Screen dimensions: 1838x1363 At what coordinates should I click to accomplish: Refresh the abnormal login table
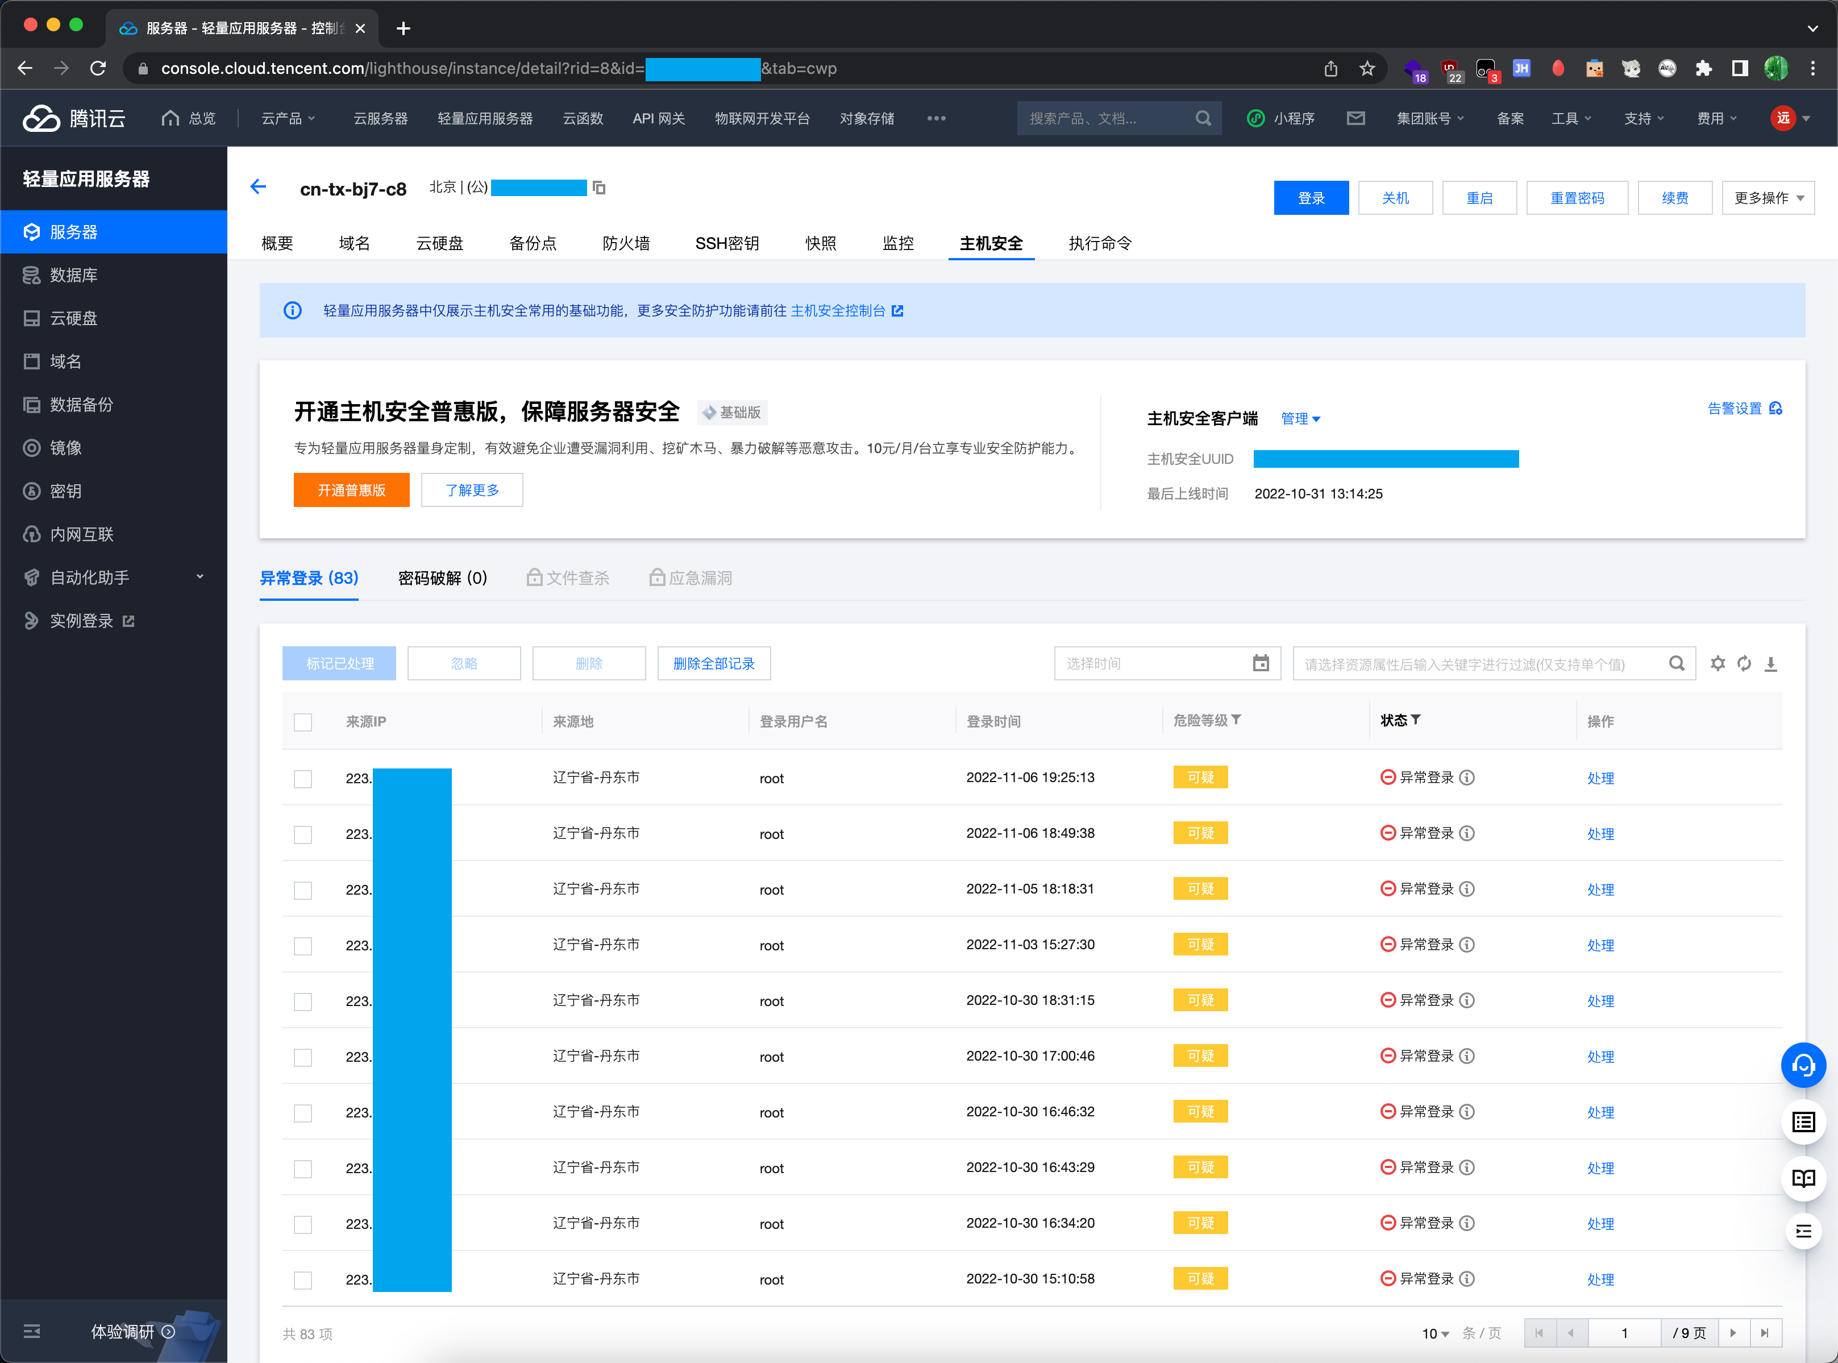[x=1744, y=663]
